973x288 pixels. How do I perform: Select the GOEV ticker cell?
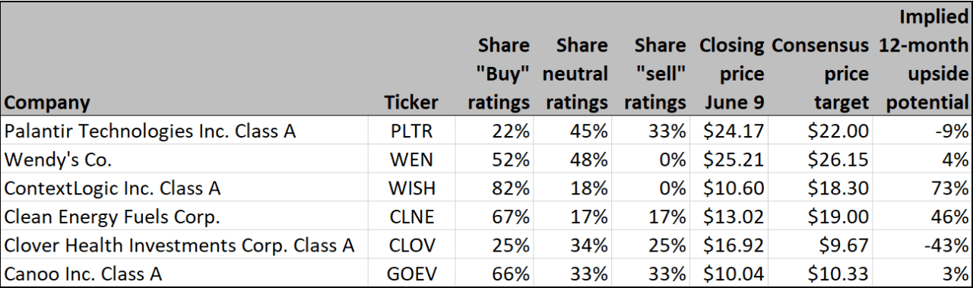tap(411, 274)
